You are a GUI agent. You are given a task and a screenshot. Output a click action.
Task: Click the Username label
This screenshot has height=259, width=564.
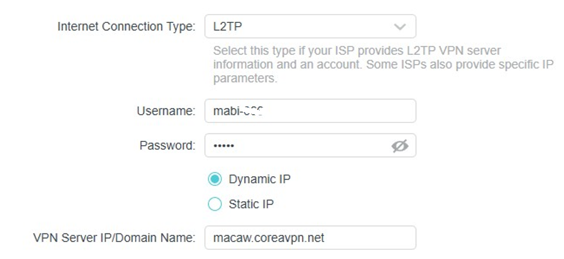pyautogui.click(x=166, y=111)
